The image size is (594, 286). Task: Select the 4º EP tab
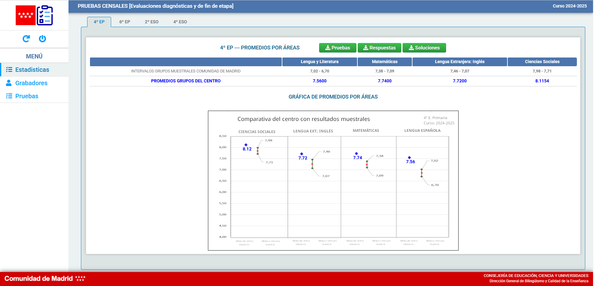coord(99,22)
